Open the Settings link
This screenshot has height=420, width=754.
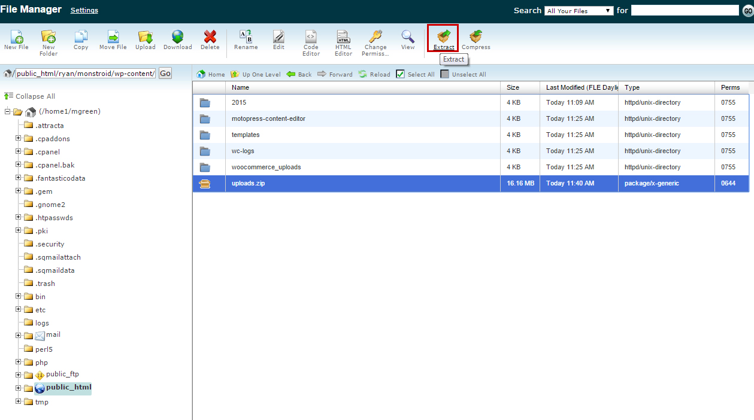pos(84,10)
